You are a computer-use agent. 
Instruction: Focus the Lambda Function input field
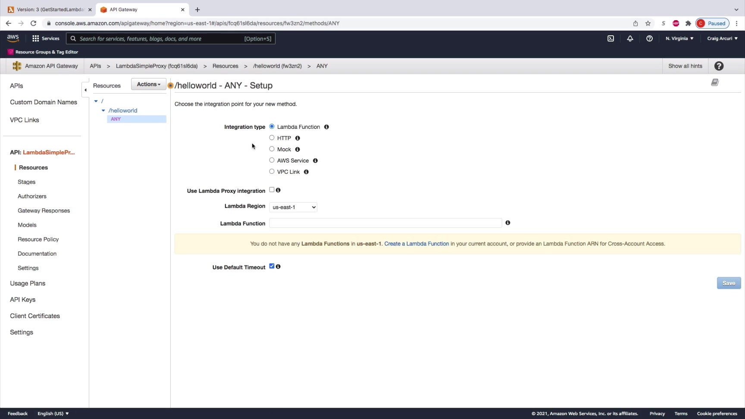[385, 223]
